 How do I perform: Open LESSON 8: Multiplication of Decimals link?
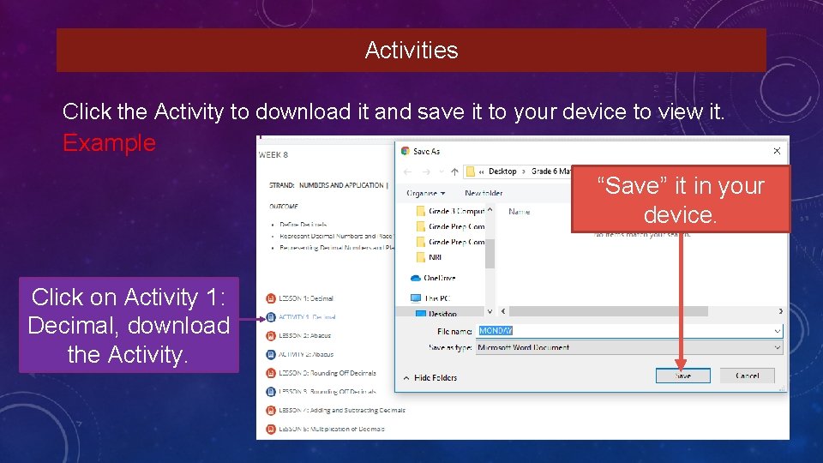pos(332,429)
